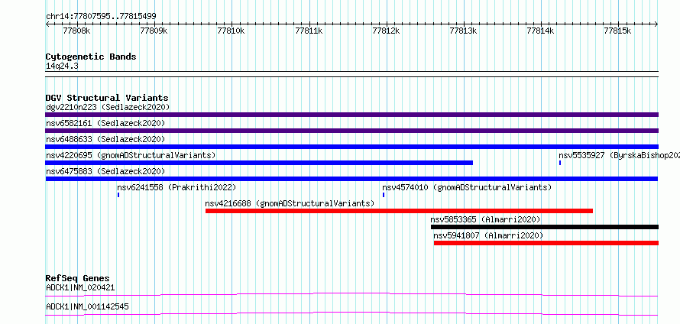This screenshot has width=680, height=324.
Task: Click nsv5941807 (Almarri2020) label
Action: 488,235
